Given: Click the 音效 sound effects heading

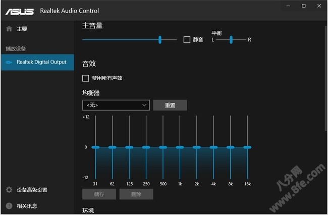Looking at the screenshot, I should click(x=89, y=64).
